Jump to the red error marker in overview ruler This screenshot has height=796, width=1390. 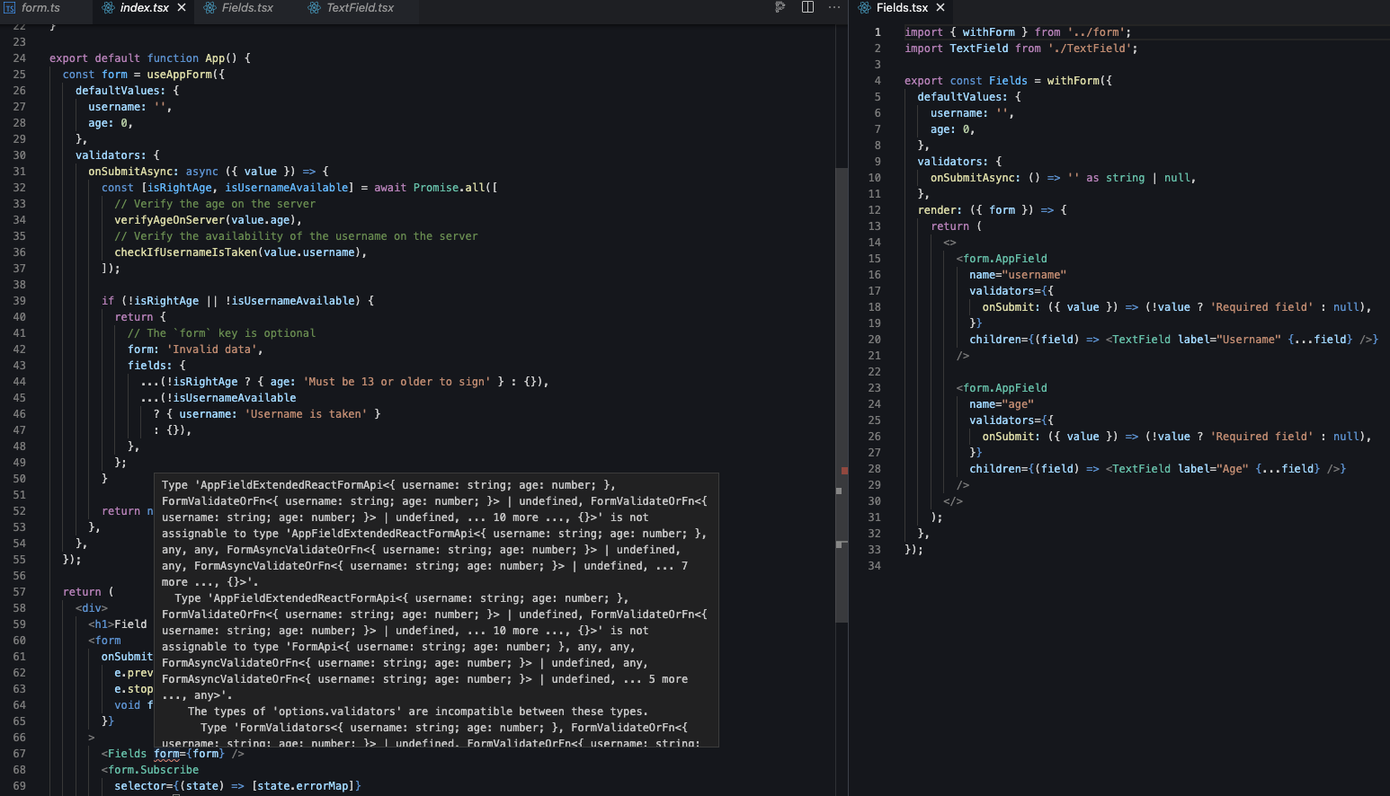(x=844, y=471)
